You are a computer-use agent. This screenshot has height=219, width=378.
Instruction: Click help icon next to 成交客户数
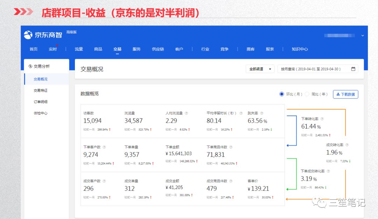[x=104, y=181]
